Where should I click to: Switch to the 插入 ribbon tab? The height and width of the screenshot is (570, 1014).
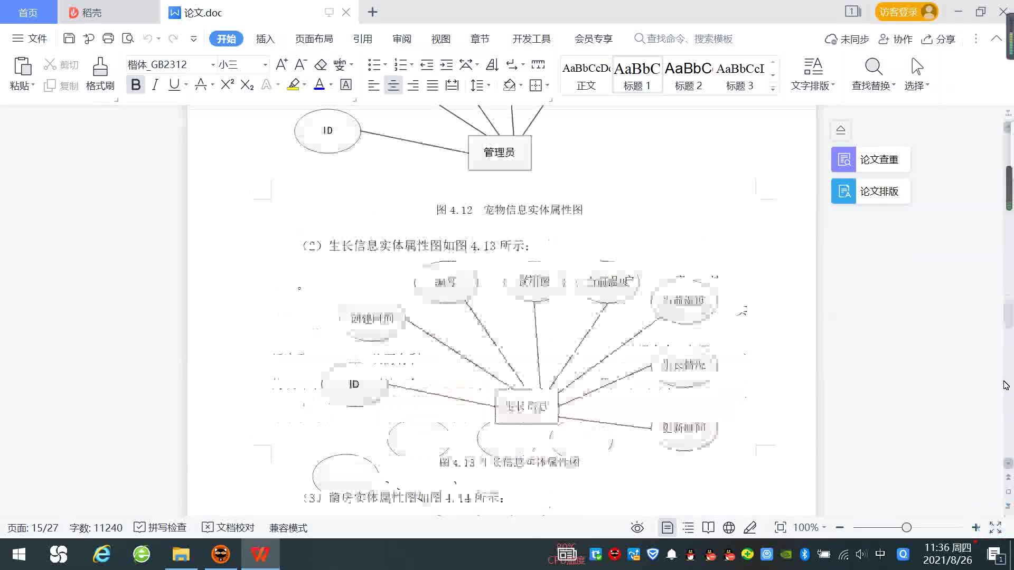265,39
